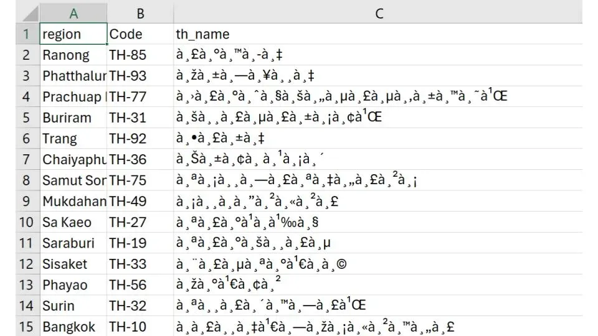Screen dimensions: 598x336
Task: Click the Select All corner triangle
Action: pos(30,13)
